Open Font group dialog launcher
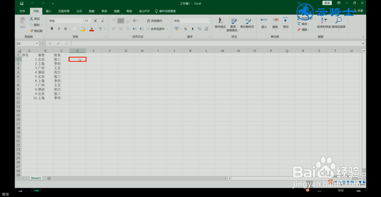This screenshot has width=381, height=197. coord(106,37)
